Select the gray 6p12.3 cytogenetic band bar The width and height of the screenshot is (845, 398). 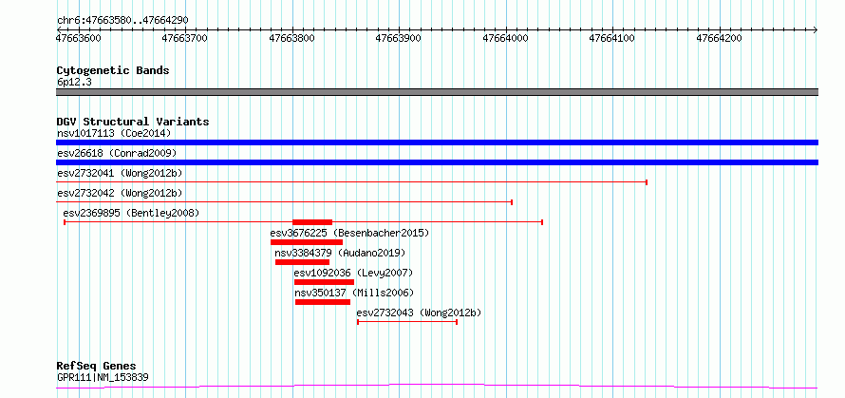point(437,92)
